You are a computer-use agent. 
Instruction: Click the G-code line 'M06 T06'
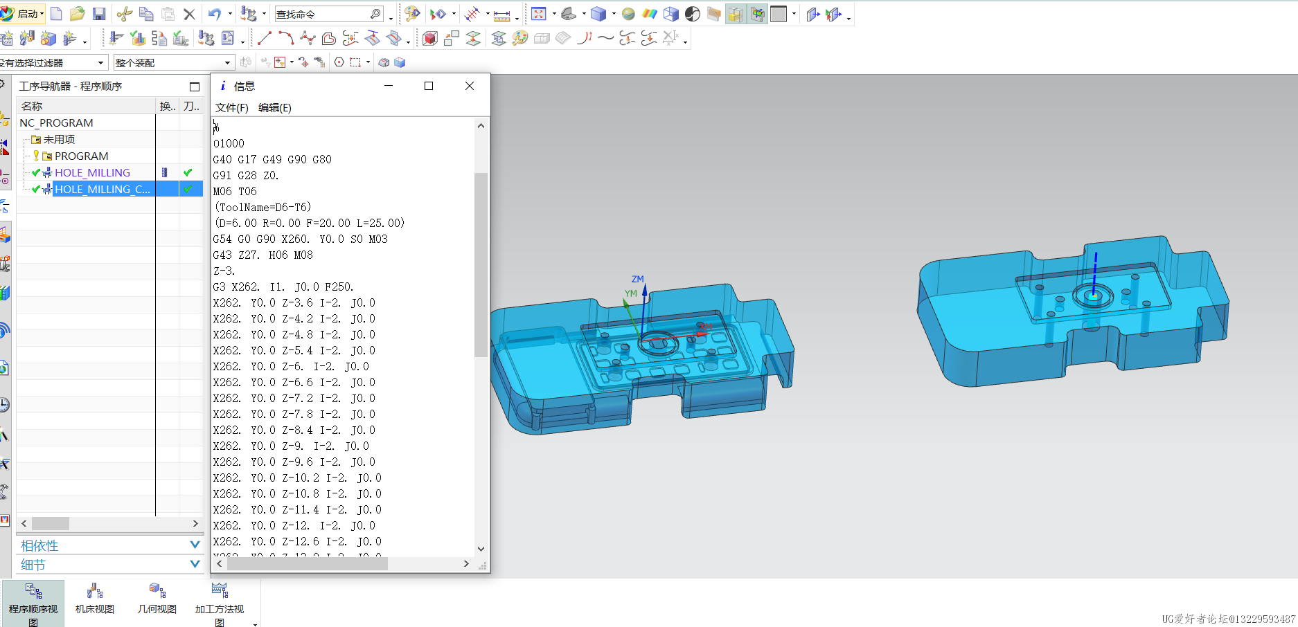pos(235,191)
